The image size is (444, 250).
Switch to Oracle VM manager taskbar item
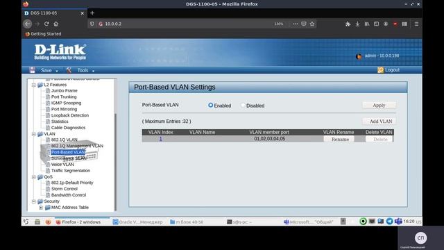pos(138,222)
